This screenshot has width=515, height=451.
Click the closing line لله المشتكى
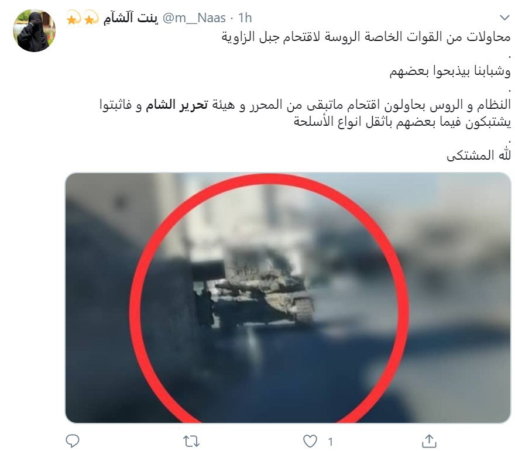click(x=479, y=154)
